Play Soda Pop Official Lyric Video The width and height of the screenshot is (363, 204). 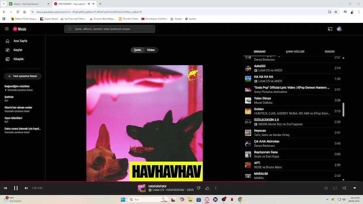[x=293, y=90]
